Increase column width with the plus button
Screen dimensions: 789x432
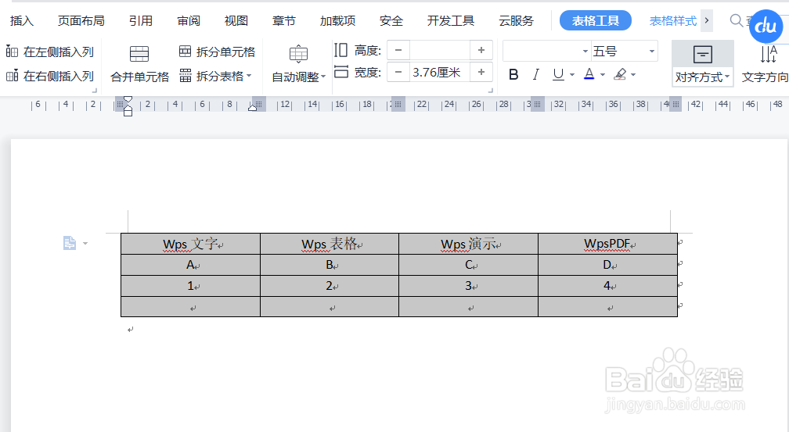(x=481, y=73)
